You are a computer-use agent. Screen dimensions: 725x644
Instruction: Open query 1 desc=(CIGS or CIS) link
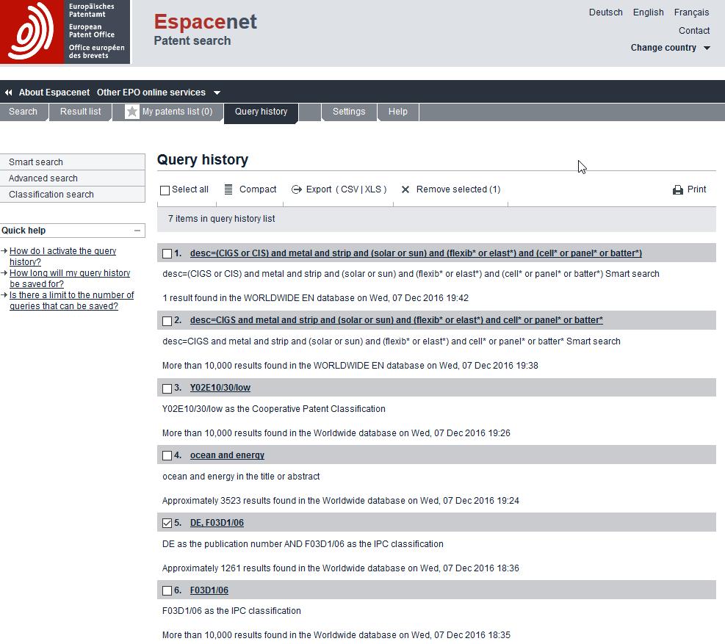point(416,253)
